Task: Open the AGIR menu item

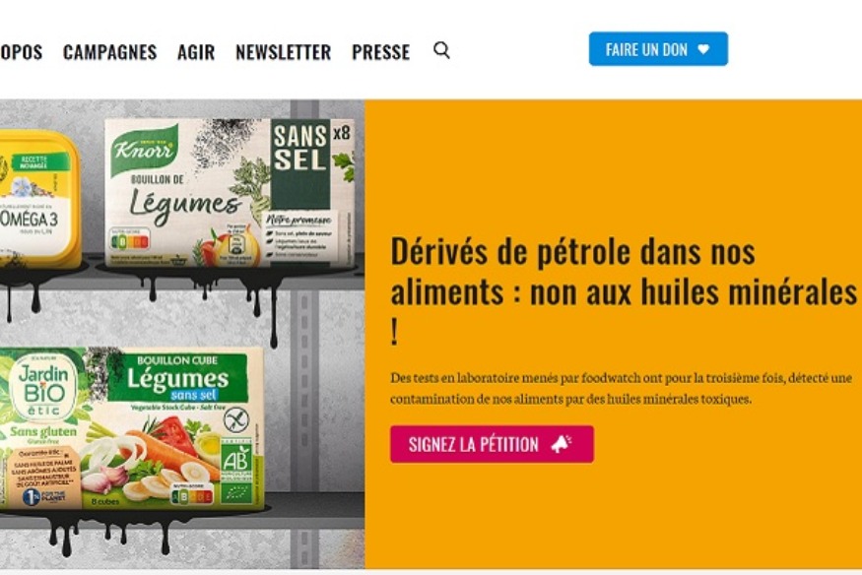Action: tap(196, 52)
